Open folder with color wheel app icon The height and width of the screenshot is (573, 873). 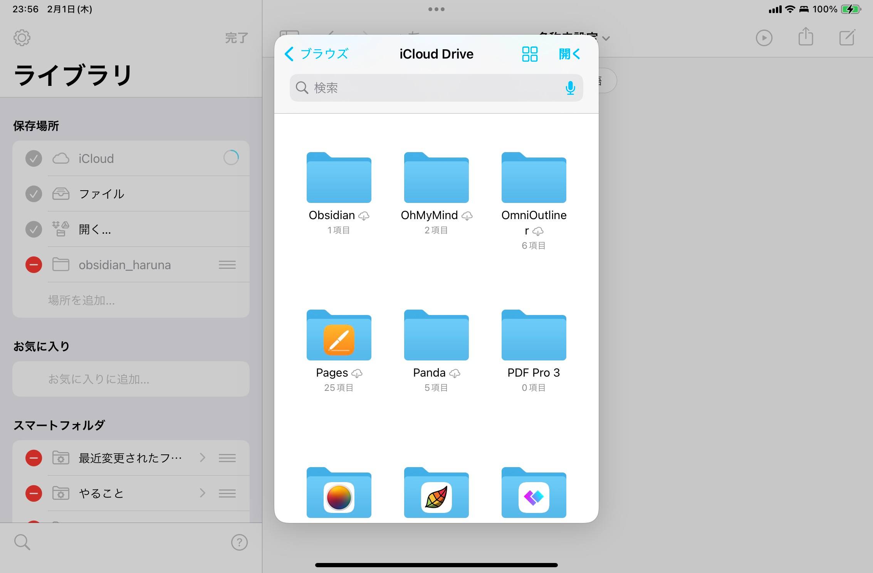point(339,493)
